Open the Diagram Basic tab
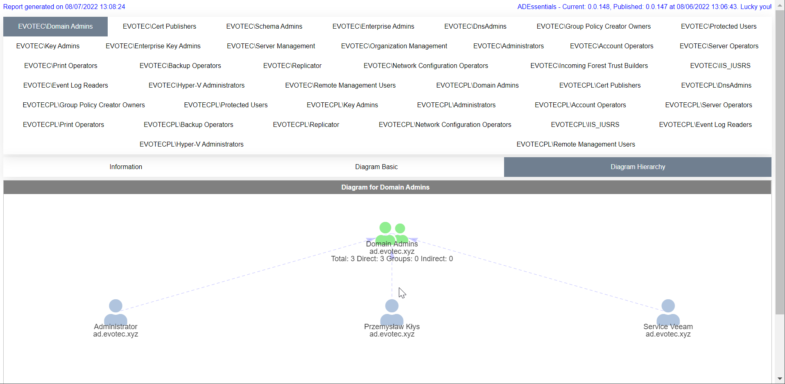 tap(376, 167)
